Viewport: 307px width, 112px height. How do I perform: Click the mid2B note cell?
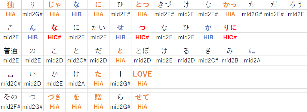pyautogui.click(x=230, y=61)
